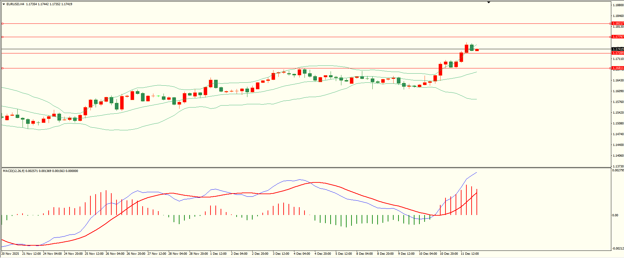Click the 1.18800 price scale value

coord(618,5)
